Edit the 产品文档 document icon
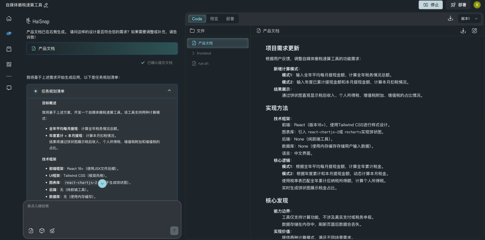This screenshot has height=240, width=485. tap(475, 31)
